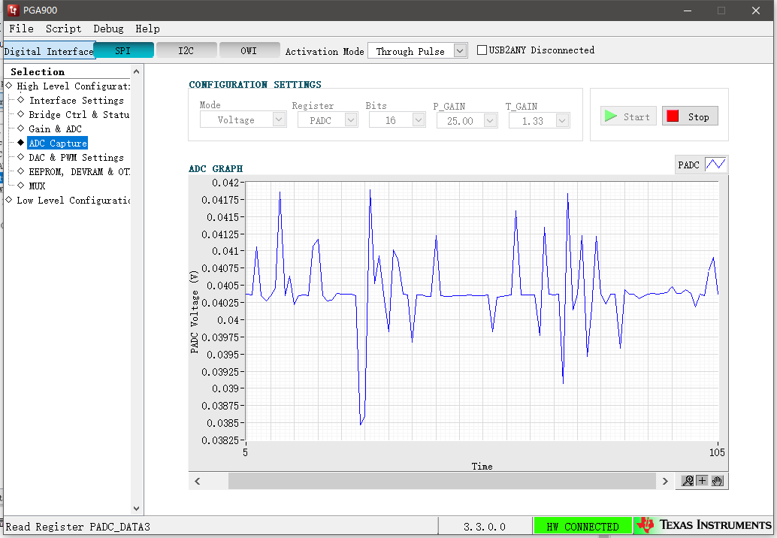Click the graph zoom magnifier tool
This screenshot has width=777, height=538.
coord(688,481)
